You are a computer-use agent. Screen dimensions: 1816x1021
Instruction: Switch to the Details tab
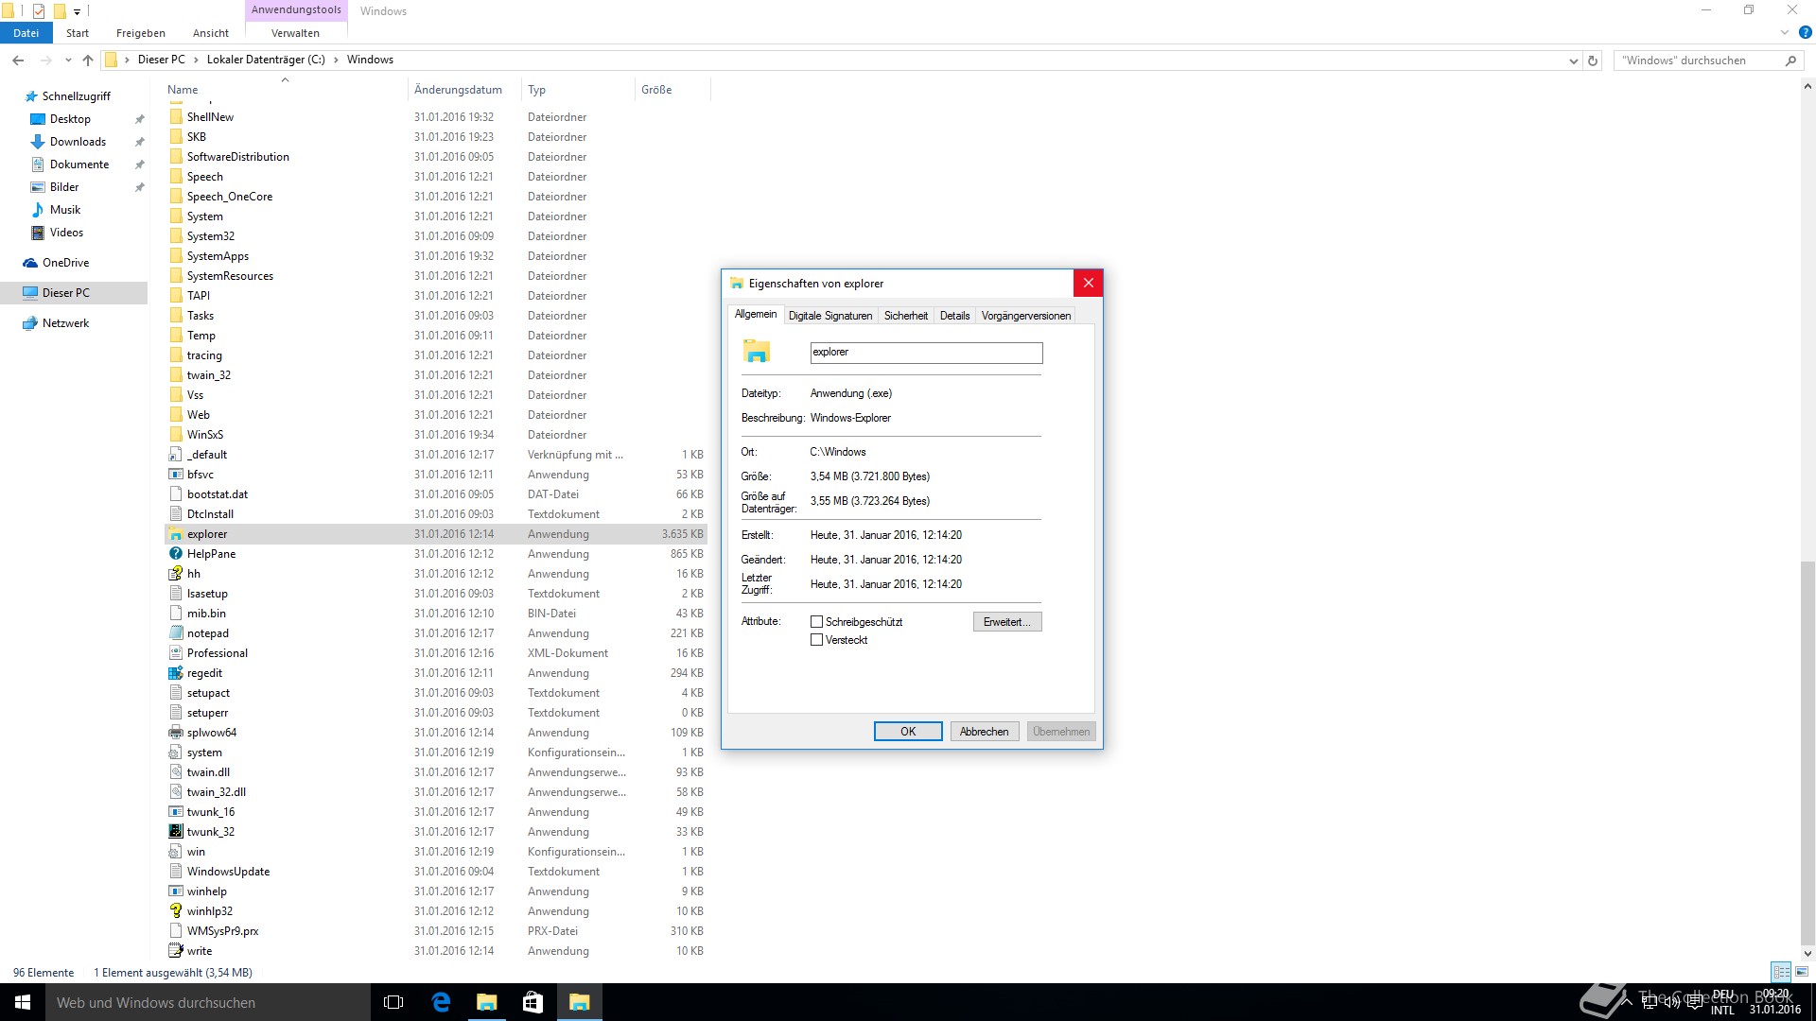pos(954,316)
